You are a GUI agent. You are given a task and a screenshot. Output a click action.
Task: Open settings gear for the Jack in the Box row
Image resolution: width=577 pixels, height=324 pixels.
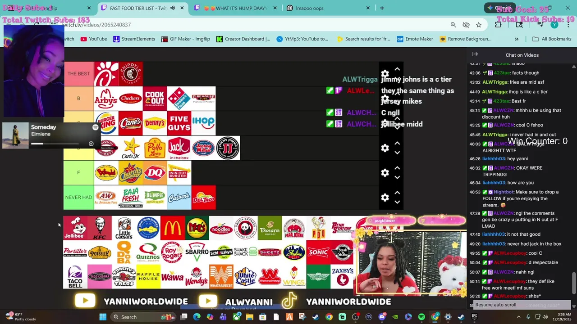tap(385, 148)
